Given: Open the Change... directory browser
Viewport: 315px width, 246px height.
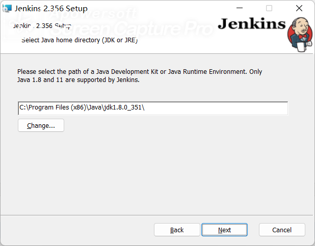Looking at the screenshot, I should click(41, 125).
